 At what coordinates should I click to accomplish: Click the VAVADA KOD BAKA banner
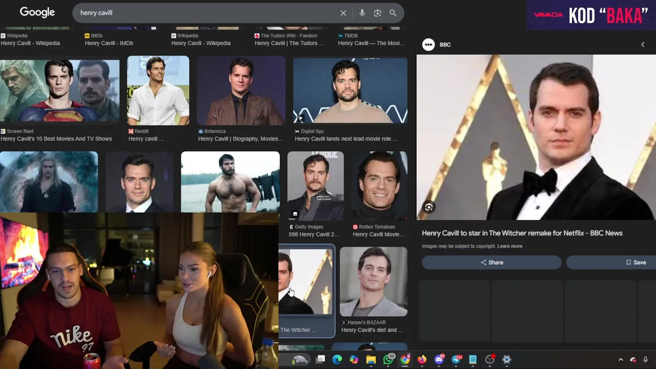pos(591,15)
